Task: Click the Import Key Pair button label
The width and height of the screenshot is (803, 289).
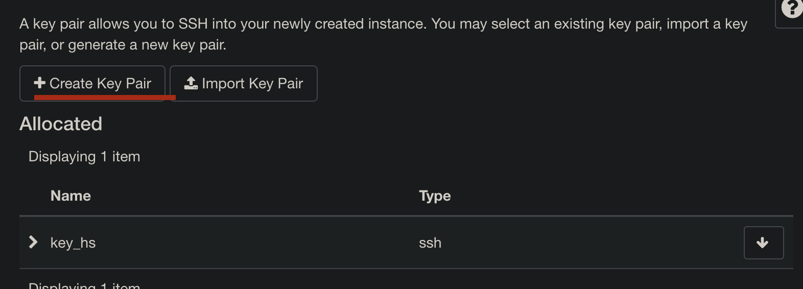Action: [252, 83]
